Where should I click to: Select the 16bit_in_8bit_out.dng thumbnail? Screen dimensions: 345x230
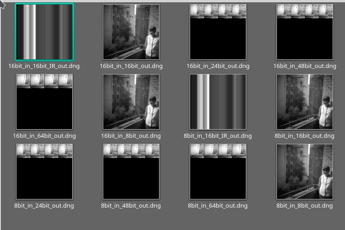click(x=131, y=102)
